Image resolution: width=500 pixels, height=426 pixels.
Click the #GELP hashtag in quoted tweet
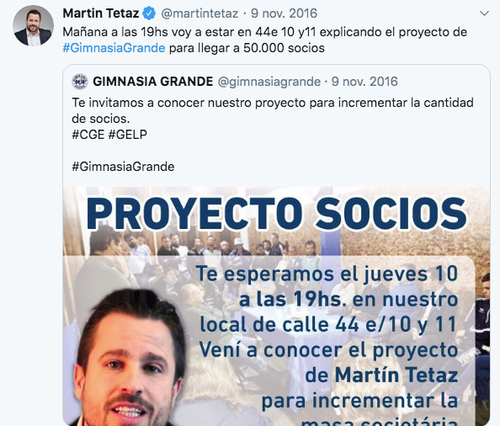(x=128, y=135)
